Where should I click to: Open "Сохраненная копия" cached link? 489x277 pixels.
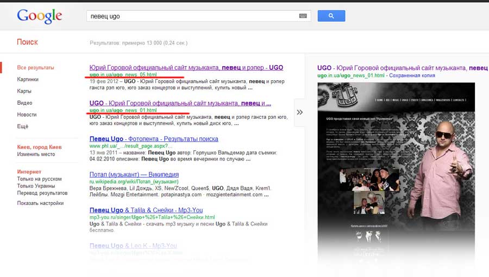click(412, 76)
